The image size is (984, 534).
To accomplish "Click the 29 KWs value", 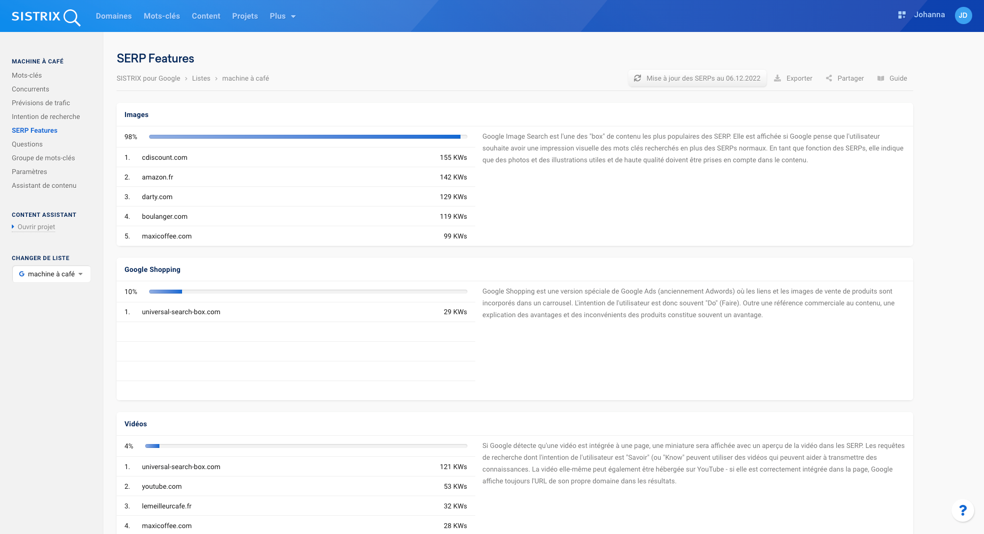I will pyautogui.click(x=455, y=312).
